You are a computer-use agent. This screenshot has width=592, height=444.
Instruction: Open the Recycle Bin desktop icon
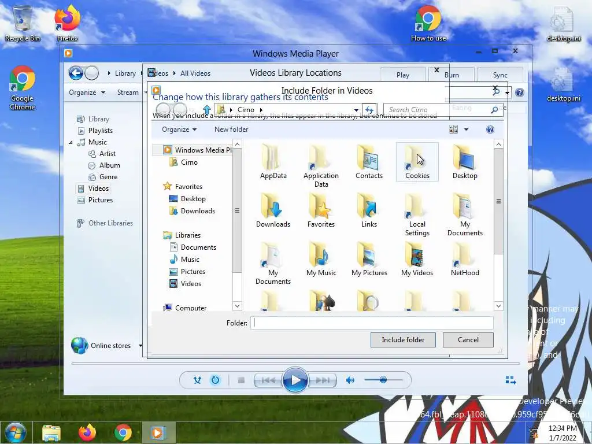coord(23,23)
